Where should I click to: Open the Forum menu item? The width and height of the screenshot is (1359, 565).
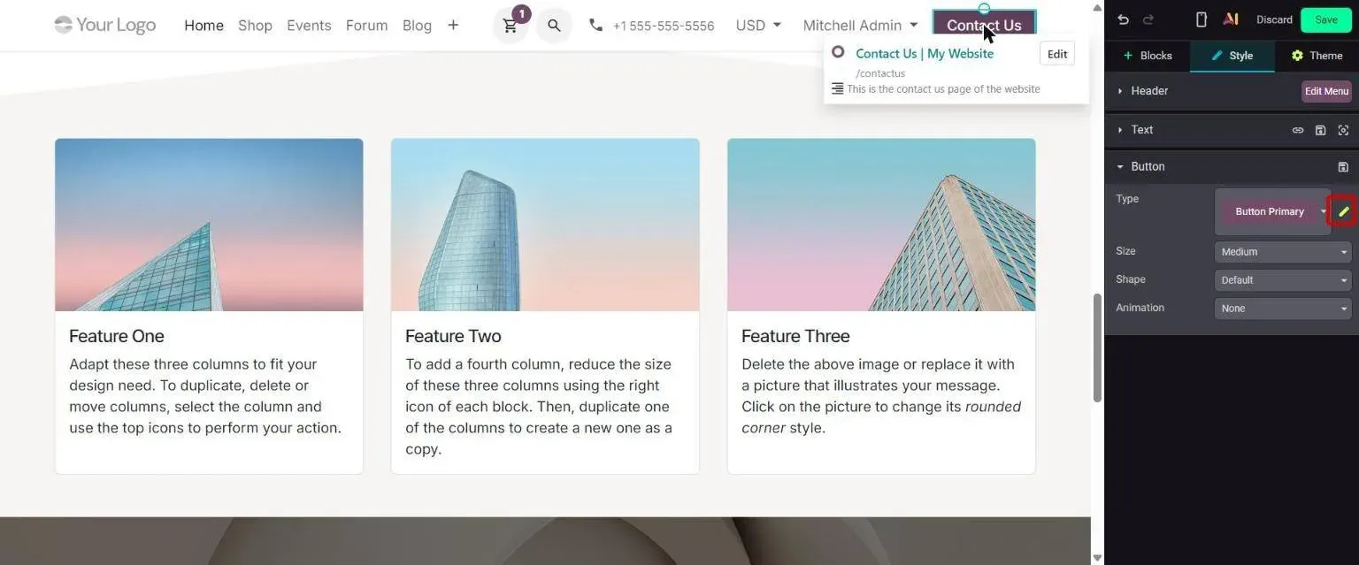tap(366, 26)
